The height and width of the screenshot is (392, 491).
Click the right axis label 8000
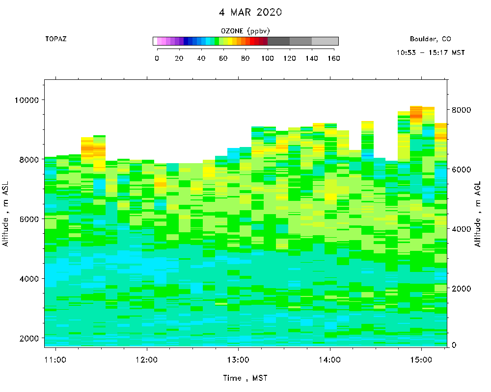461,110
